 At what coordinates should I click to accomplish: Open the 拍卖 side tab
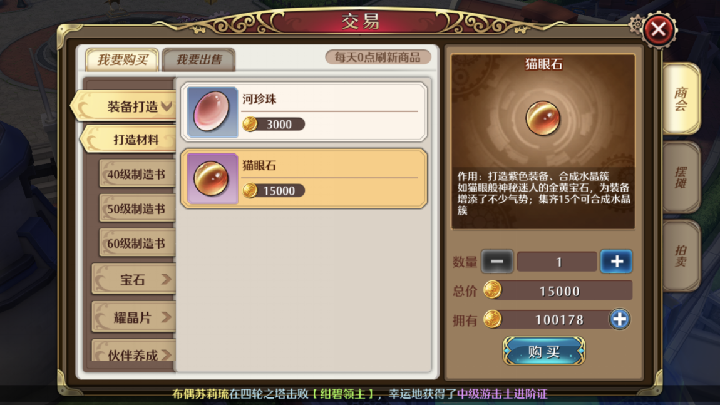pos(681,256)
